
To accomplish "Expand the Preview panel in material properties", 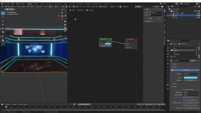I will [174, 64].
